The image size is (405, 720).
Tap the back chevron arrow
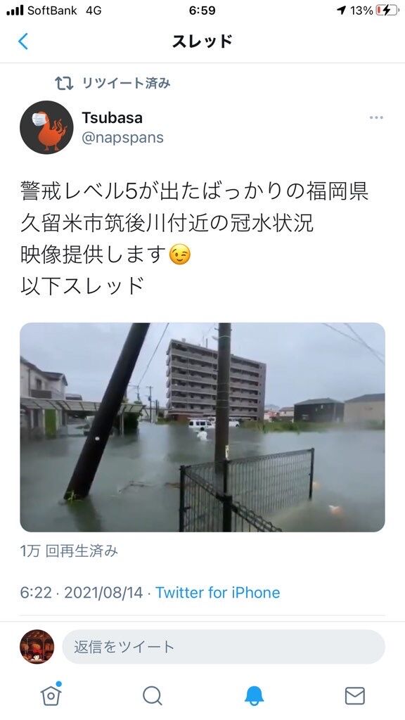(x=23, y=41)
